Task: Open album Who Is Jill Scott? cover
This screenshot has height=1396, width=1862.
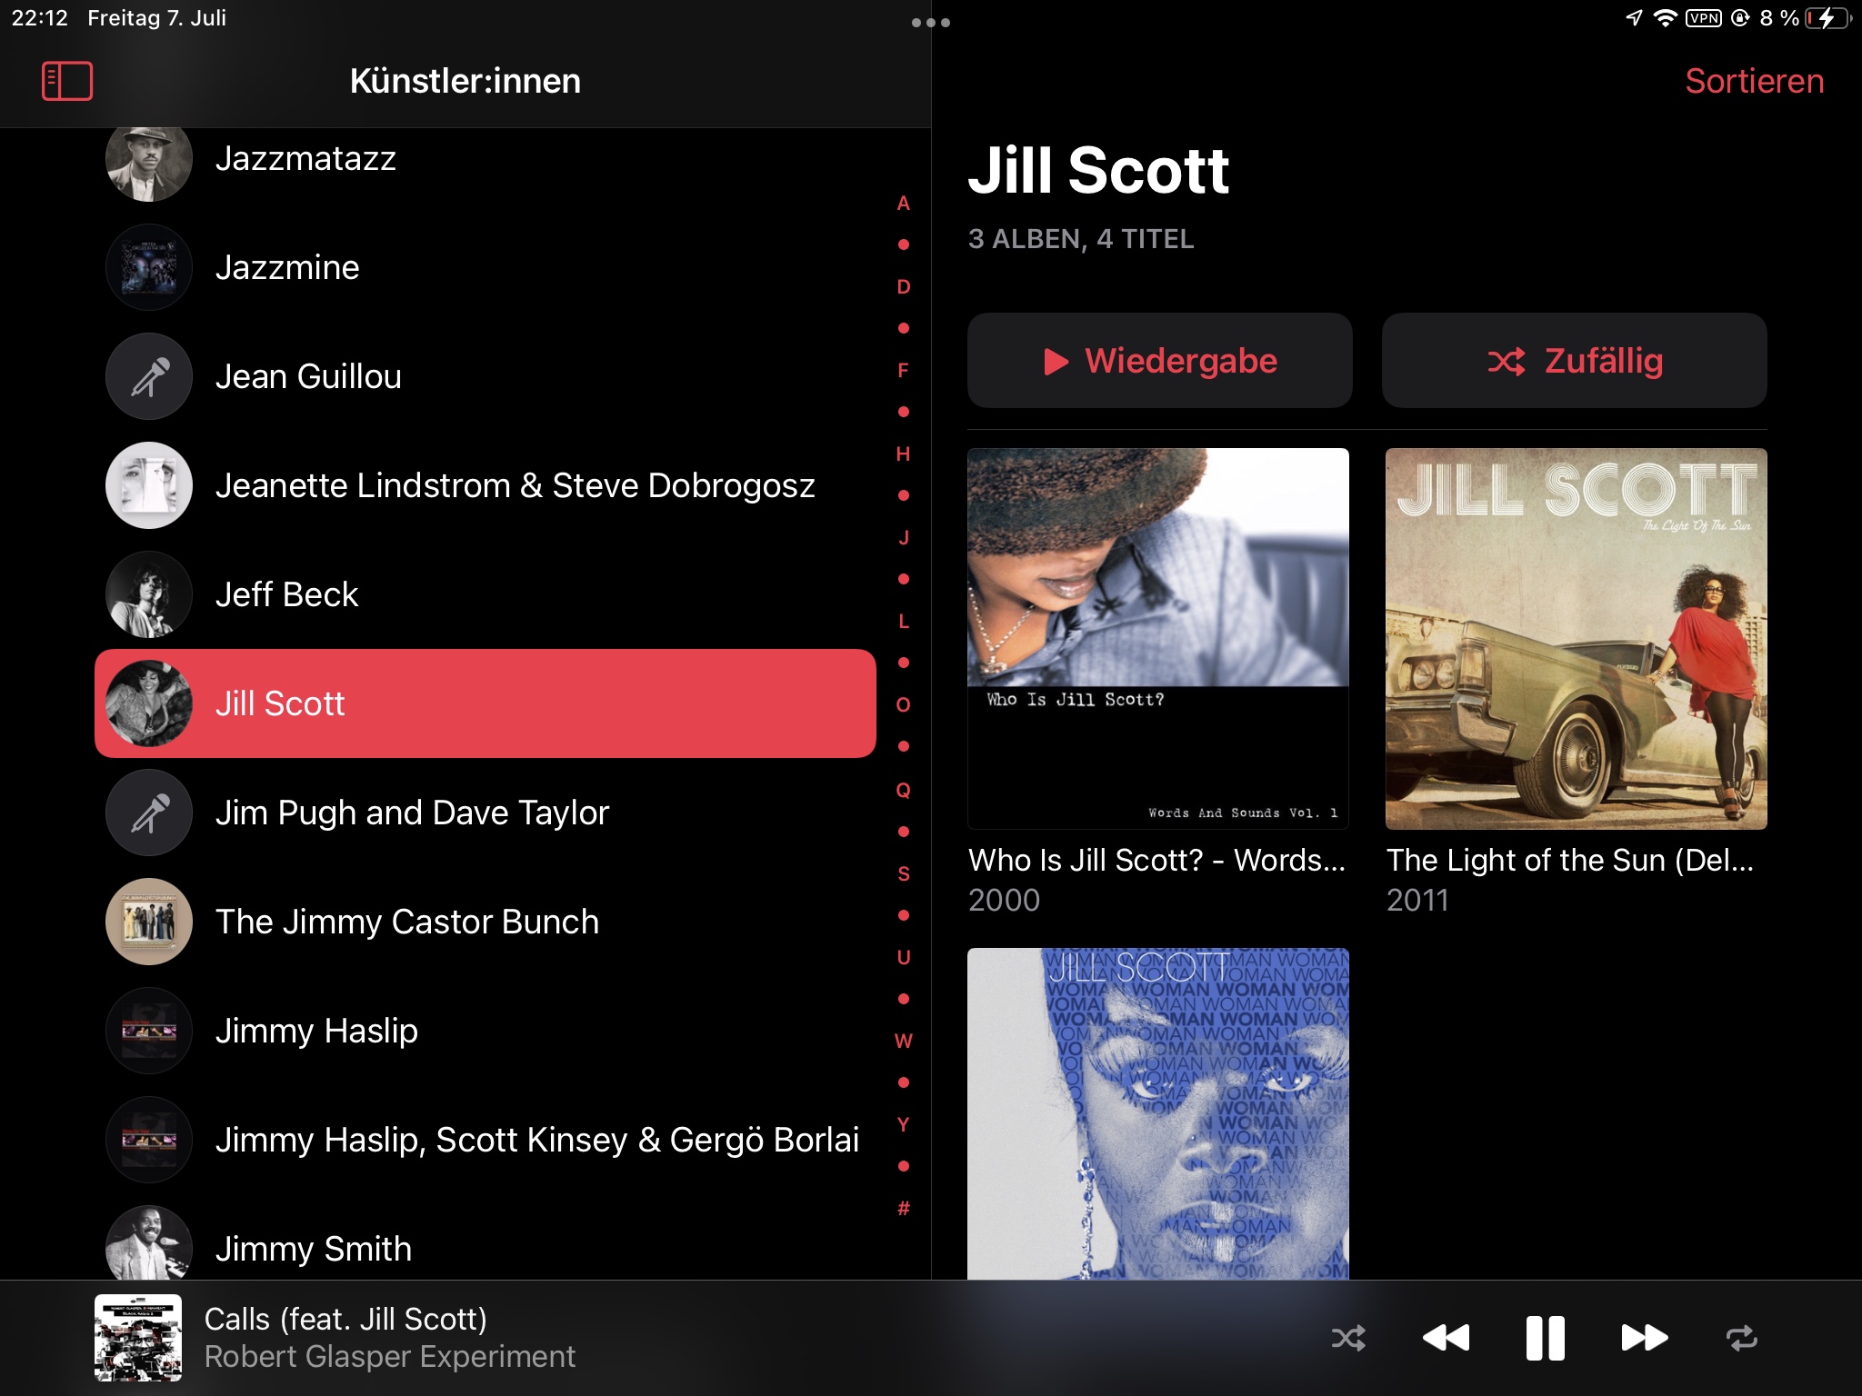Action: click(1158, 638)
